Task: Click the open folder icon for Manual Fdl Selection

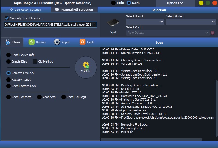Action: [x=57, y=9]
